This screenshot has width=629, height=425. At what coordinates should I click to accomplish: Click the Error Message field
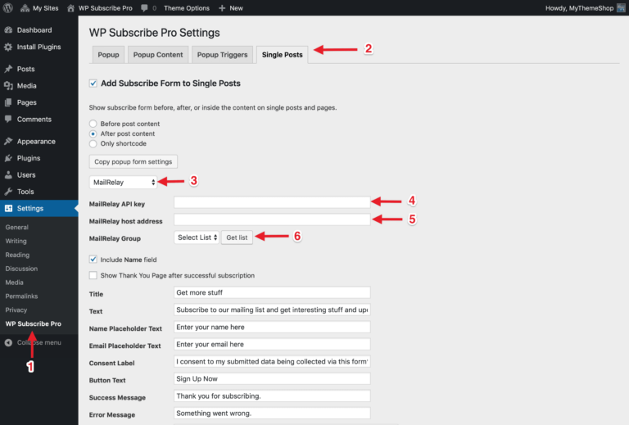[272, 414]
